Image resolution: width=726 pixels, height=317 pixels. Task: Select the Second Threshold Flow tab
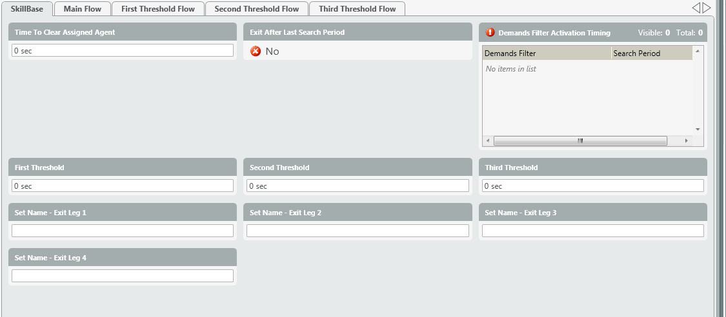pyautogui.click(x=256, y=9)
